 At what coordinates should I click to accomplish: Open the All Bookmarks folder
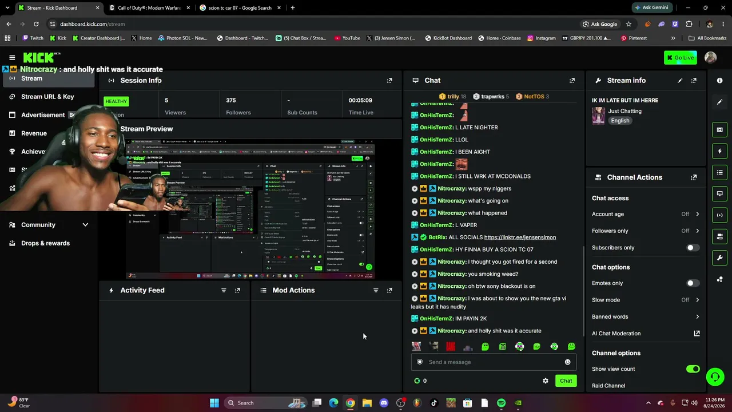[707, 38]
